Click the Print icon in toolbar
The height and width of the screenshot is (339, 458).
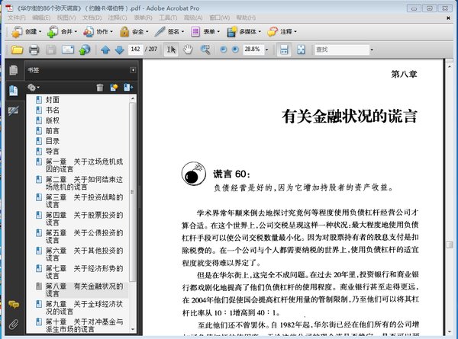(x=34, y=50)
